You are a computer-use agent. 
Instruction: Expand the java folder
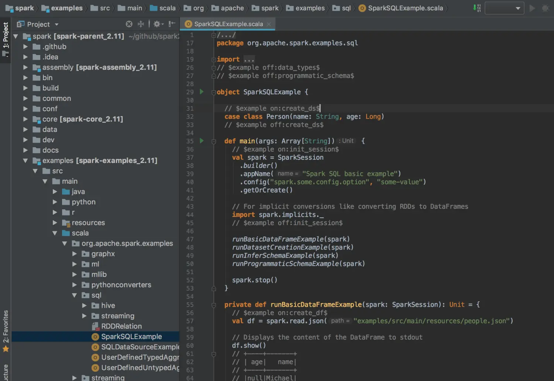[x=55, y=191]
